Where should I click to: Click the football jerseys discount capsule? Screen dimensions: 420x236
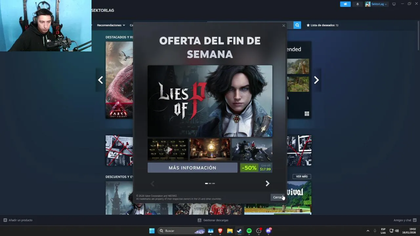pyautogui.click(x=208, y=209)
